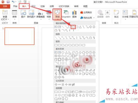
Task: Select the plain rectangle in Rectangles section
Action: coord(56,45)
